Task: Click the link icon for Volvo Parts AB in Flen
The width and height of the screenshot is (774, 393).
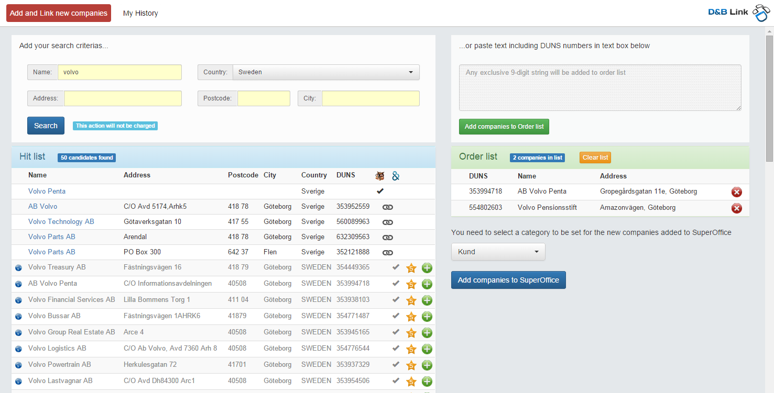Action: pos(388,253)
